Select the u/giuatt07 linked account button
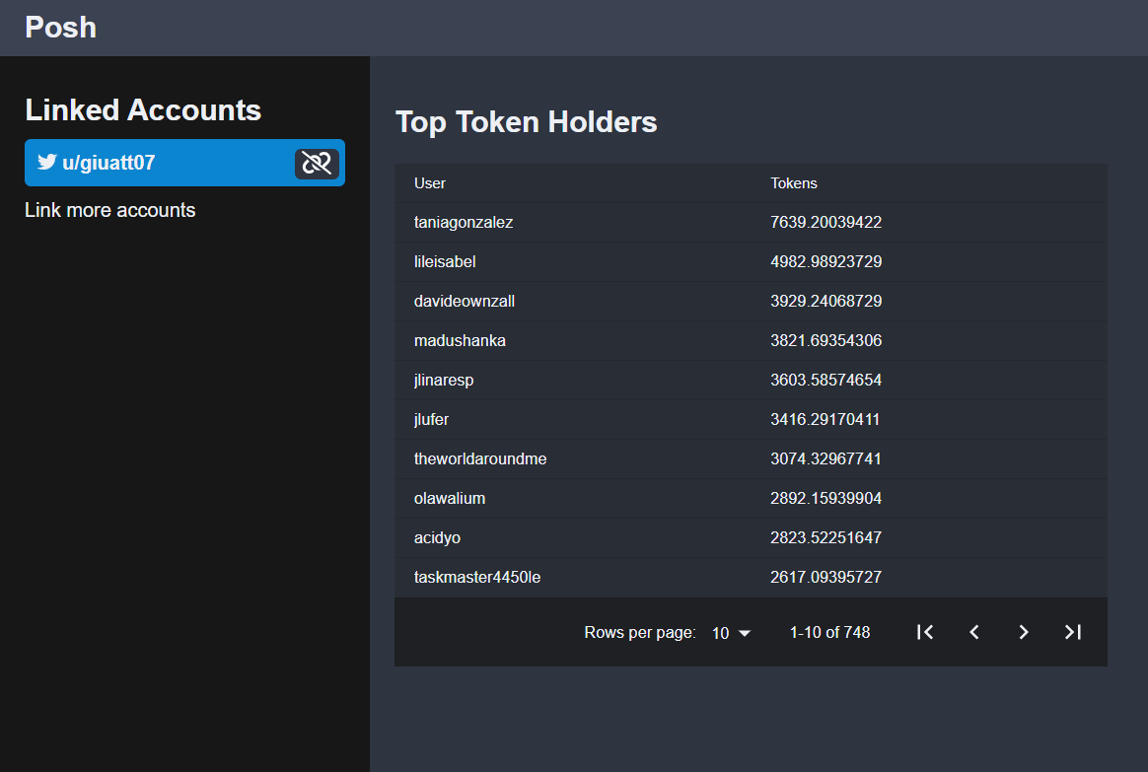Image resolution: width=1148 pixels, height=772 pixels. click(184, 163)
